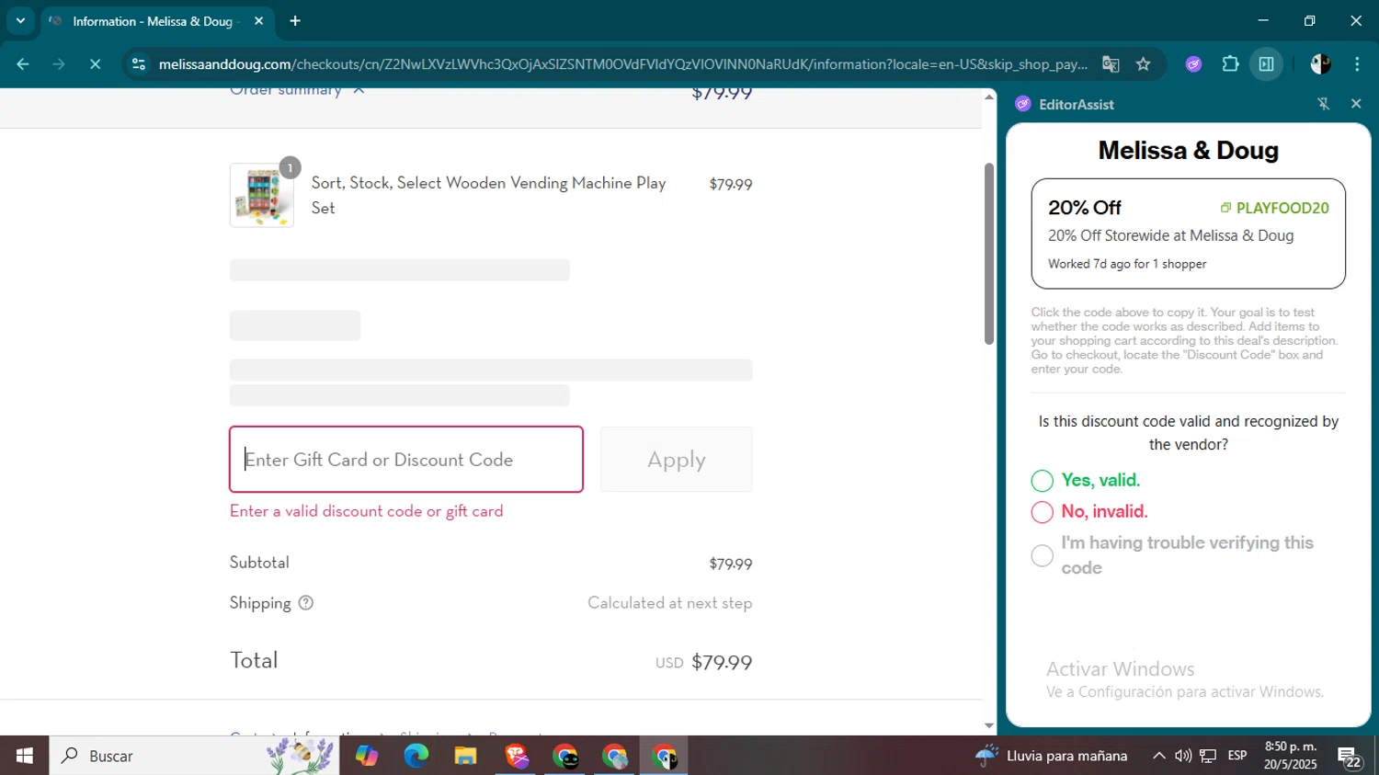1379x775 pixels.
Task: Close the Information - Melissa & Doug tab
Action: tap(258, 21)
